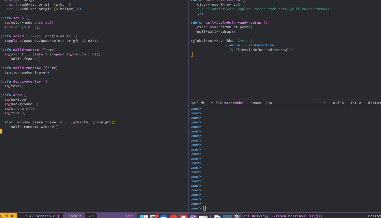Click the utf-8 encoding indicator
This screenshot has height=218, width=381.
338,103
